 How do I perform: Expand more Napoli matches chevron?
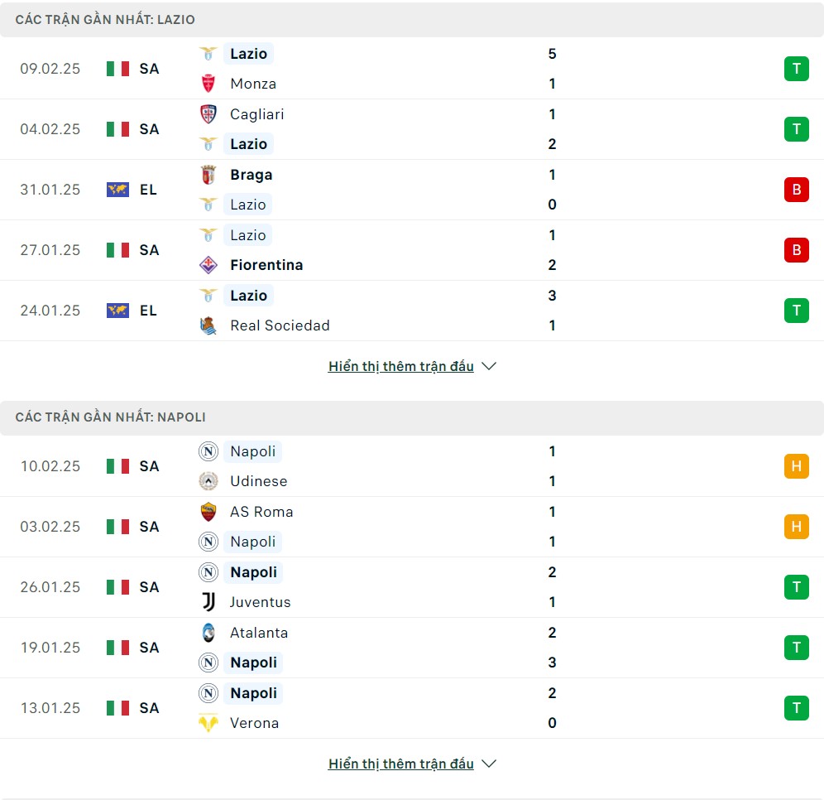[x=489, y=764]
